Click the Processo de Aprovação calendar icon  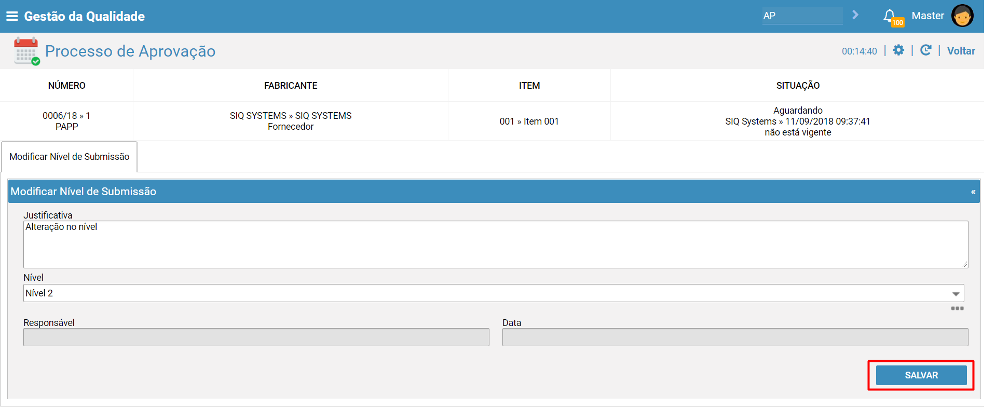(26, 51)
